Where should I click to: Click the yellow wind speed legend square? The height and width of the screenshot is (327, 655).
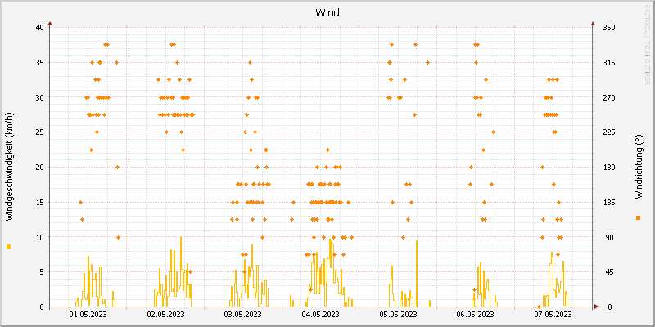click(9, 247)
